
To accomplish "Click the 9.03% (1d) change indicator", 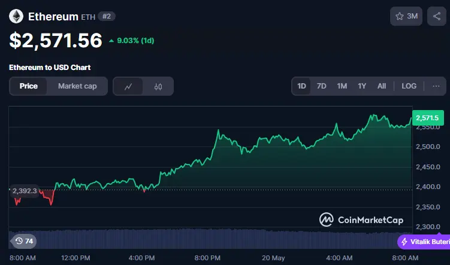I will coord(132,41).
